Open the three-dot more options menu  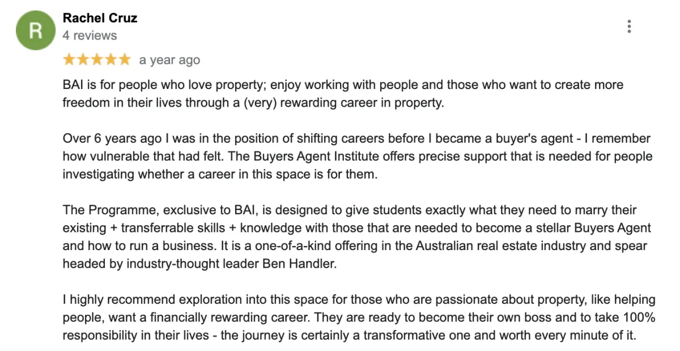pyautogui.click(x=629, y=26)
